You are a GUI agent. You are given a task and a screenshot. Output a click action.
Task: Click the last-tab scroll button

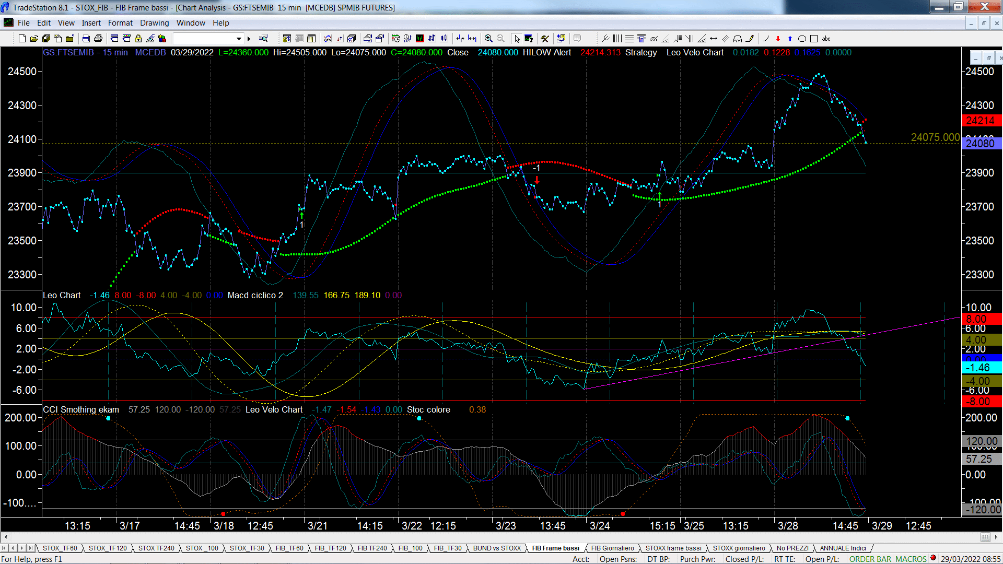[31, 548]
